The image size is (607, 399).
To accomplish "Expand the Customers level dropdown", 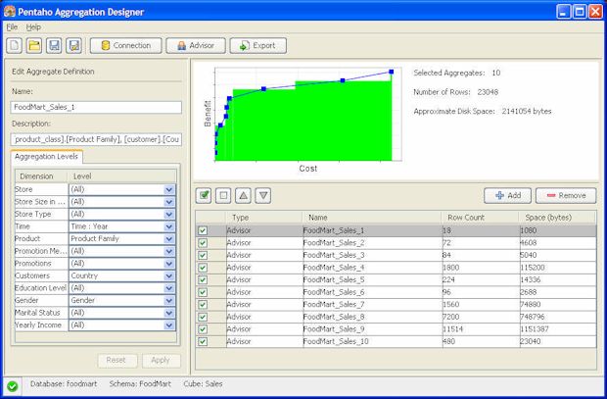I will coord(168,276).
